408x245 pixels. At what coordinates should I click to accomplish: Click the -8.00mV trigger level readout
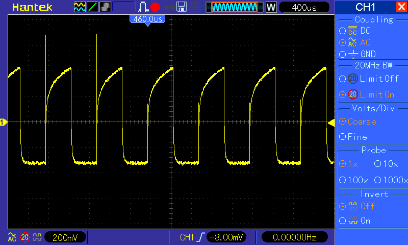tap(226, 237)
